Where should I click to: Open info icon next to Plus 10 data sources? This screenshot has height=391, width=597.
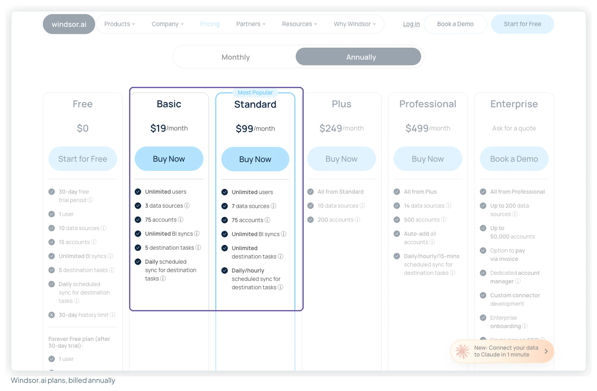tap(362, 205)
